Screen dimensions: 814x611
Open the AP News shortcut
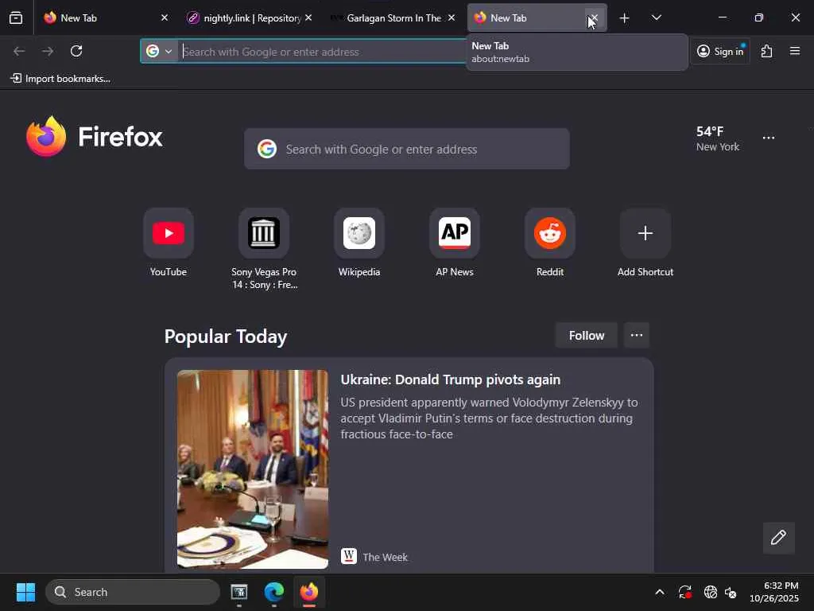tap(455, 233)
